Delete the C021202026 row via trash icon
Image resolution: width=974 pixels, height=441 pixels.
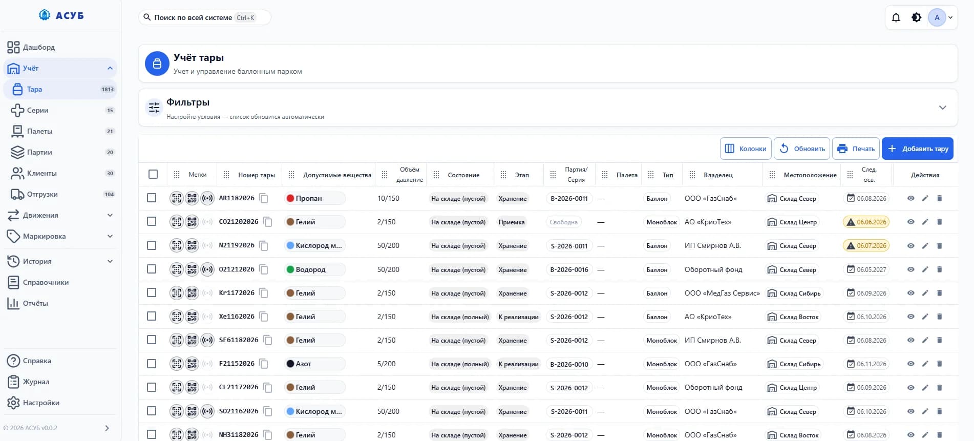point(939,222)
